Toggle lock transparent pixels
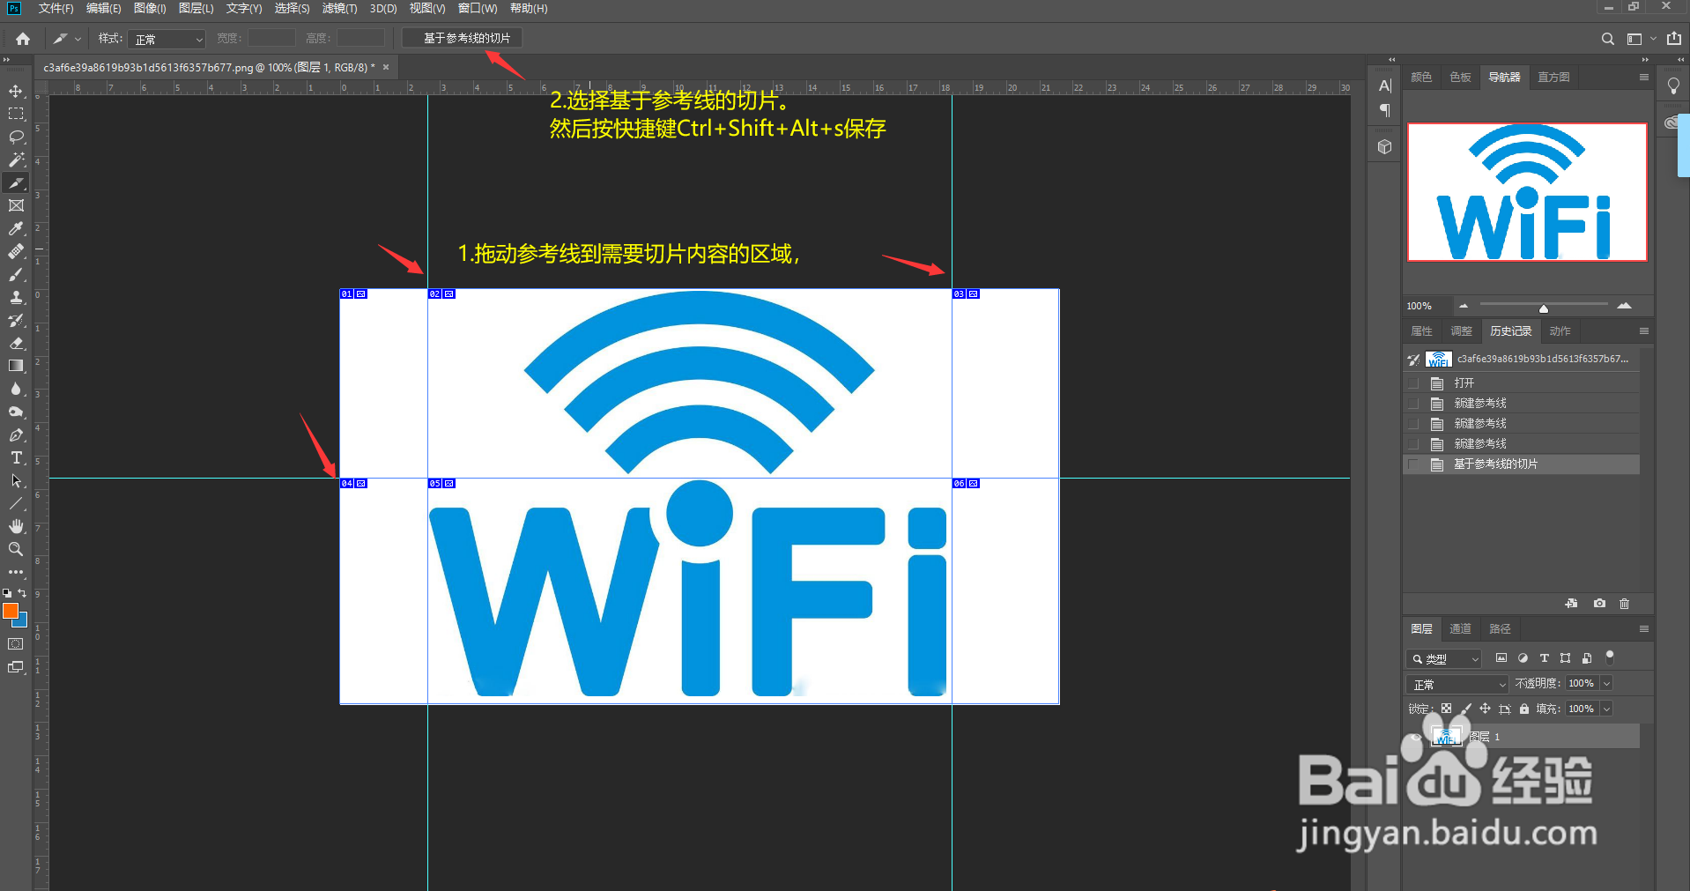 point(1446,709)
